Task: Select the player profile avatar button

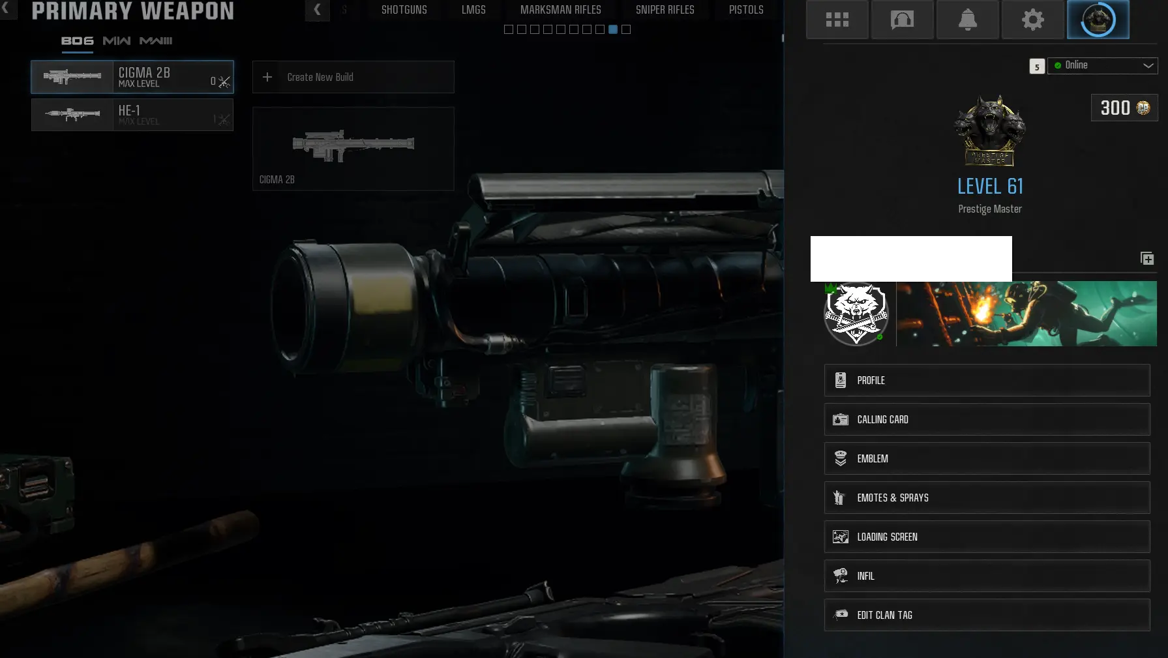Action: tap(1098, 20)
